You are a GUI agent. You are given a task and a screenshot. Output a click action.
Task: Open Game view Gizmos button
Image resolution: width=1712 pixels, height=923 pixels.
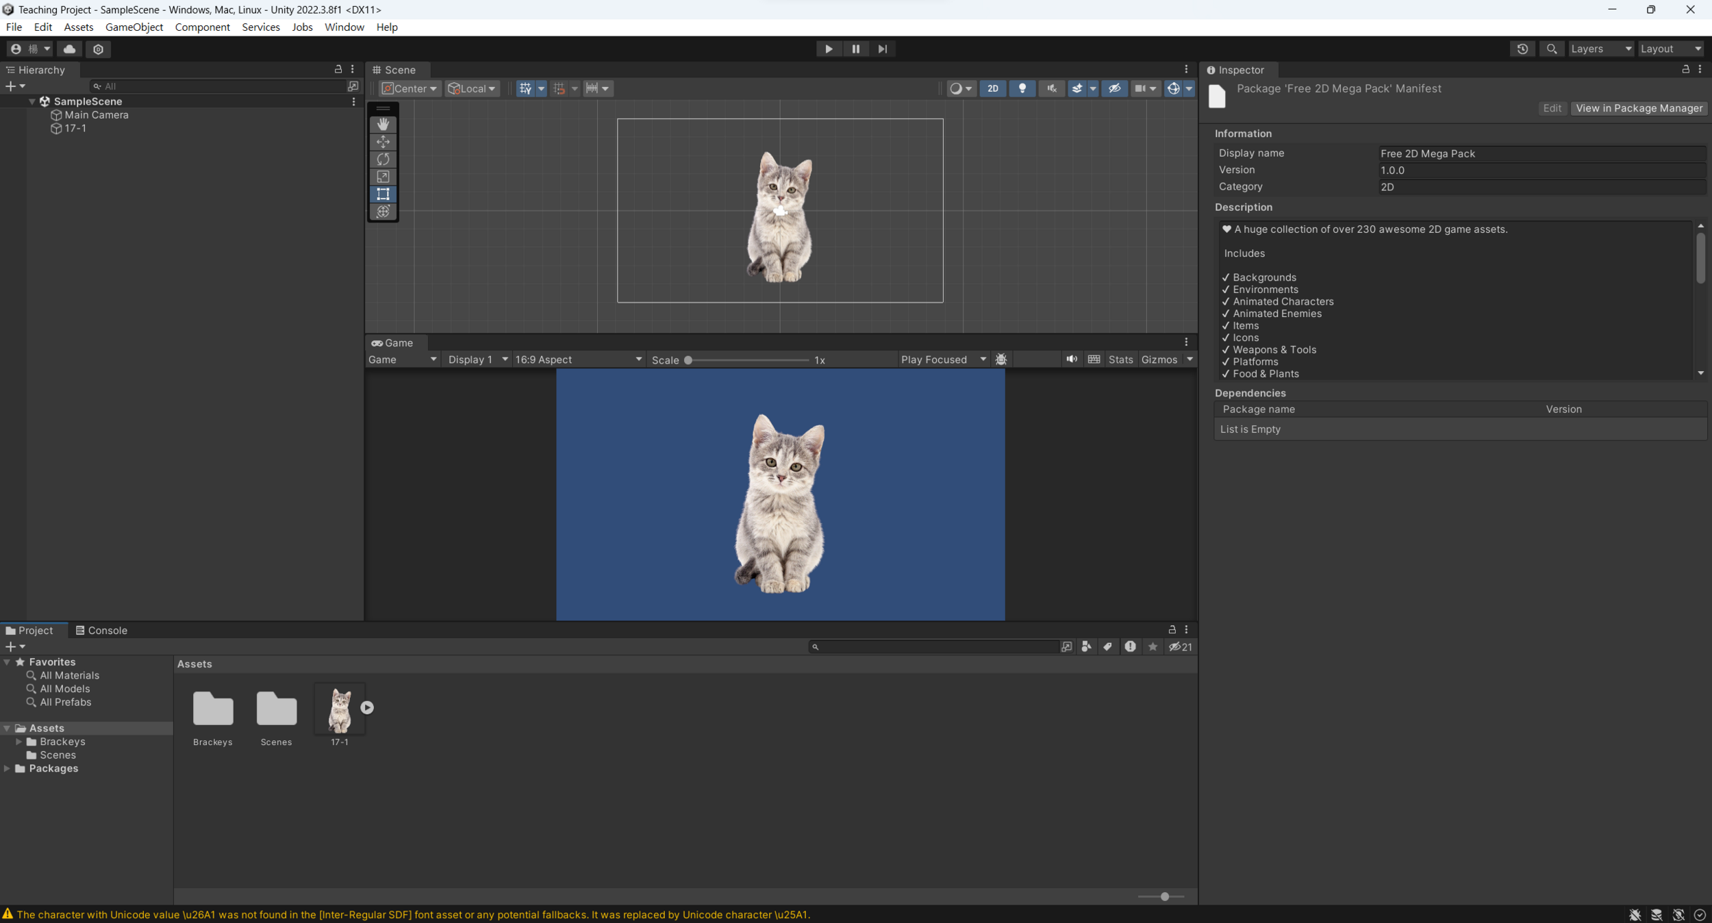(1159, 359)
